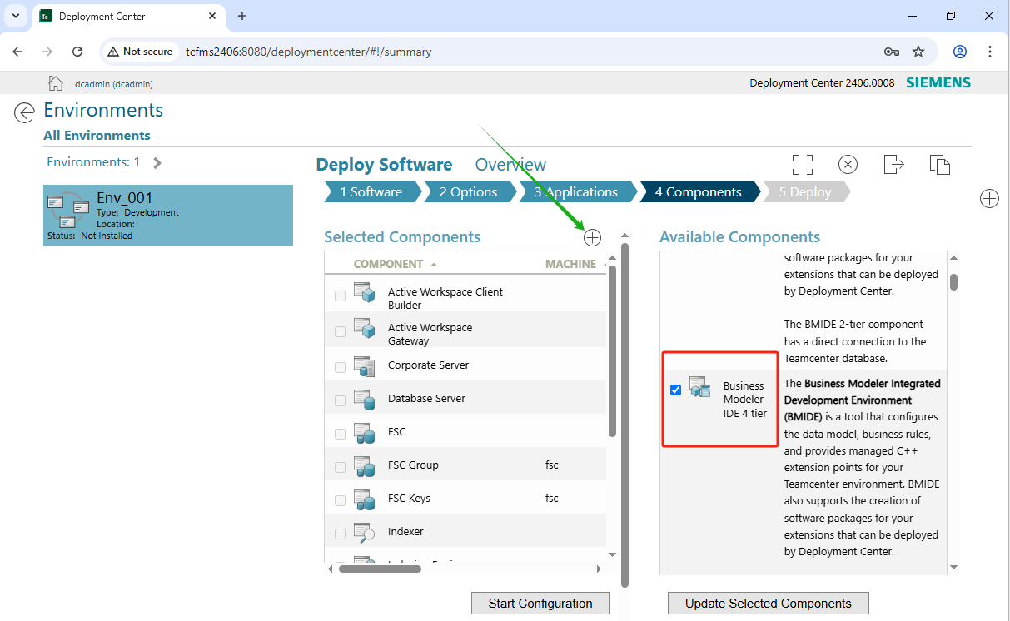Click the horizontal scroll left arrow

tap(331, 569)
